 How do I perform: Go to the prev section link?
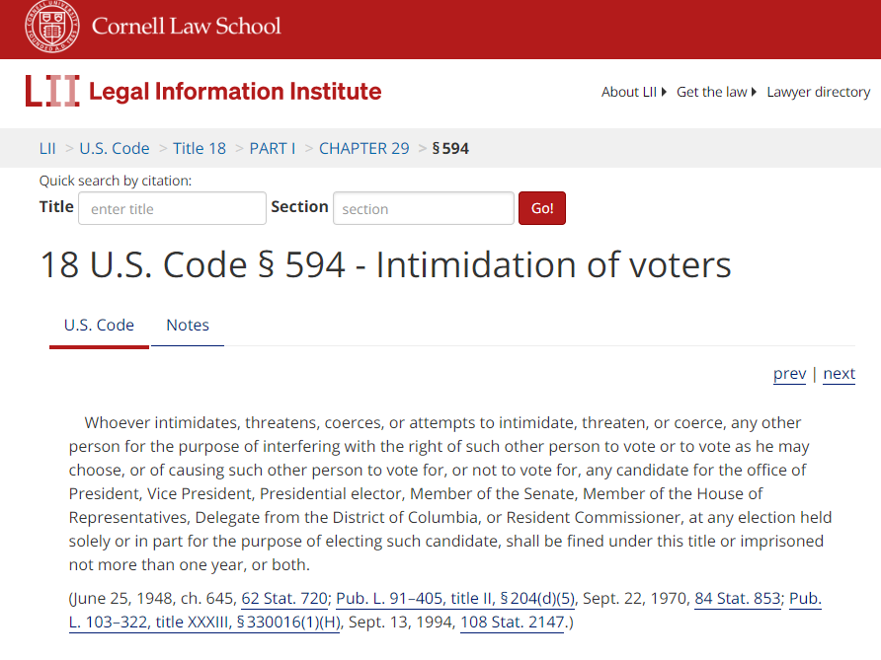pos(789,374)
